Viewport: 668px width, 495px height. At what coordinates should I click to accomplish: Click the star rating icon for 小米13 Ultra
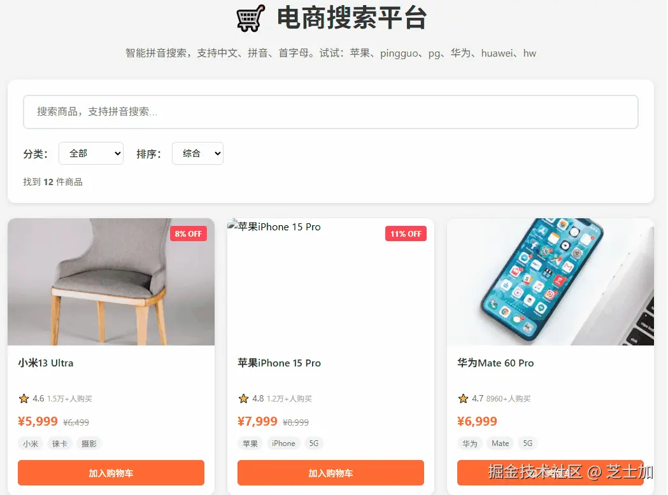[24, 399]
